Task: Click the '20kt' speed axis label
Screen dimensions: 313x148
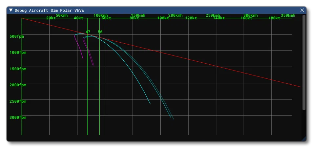Action: click(51, 18)
